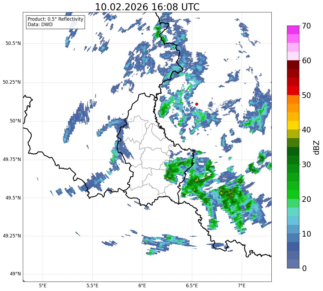Viewport: 323px width, 291px height.
Task: Click the 7°E longitude label
Action: pos(242,285)
